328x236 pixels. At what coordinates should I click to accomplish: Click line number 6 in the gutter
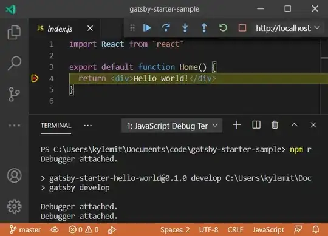click(x=52, y=101)
